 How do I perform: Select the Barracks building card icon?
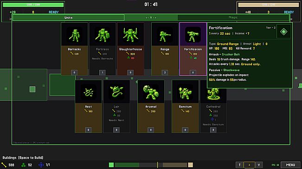tap(75, 35)
